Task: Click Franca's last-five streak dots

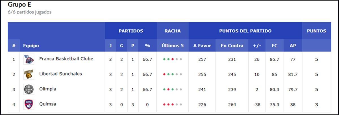Action: tap(173, 59)
